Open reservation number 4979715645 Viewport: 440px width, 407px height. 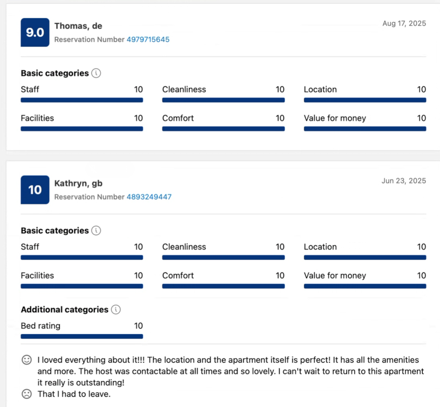pyautogui.click(x=148, y=39)
